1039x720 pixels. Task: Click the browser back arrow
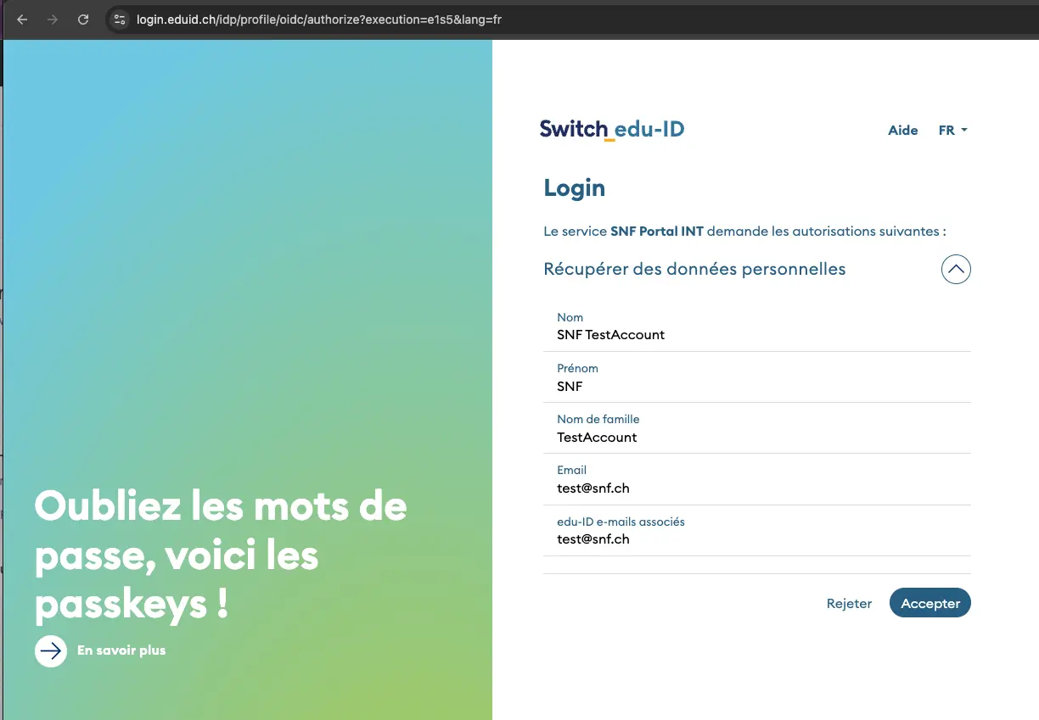(x=22, y=20)
